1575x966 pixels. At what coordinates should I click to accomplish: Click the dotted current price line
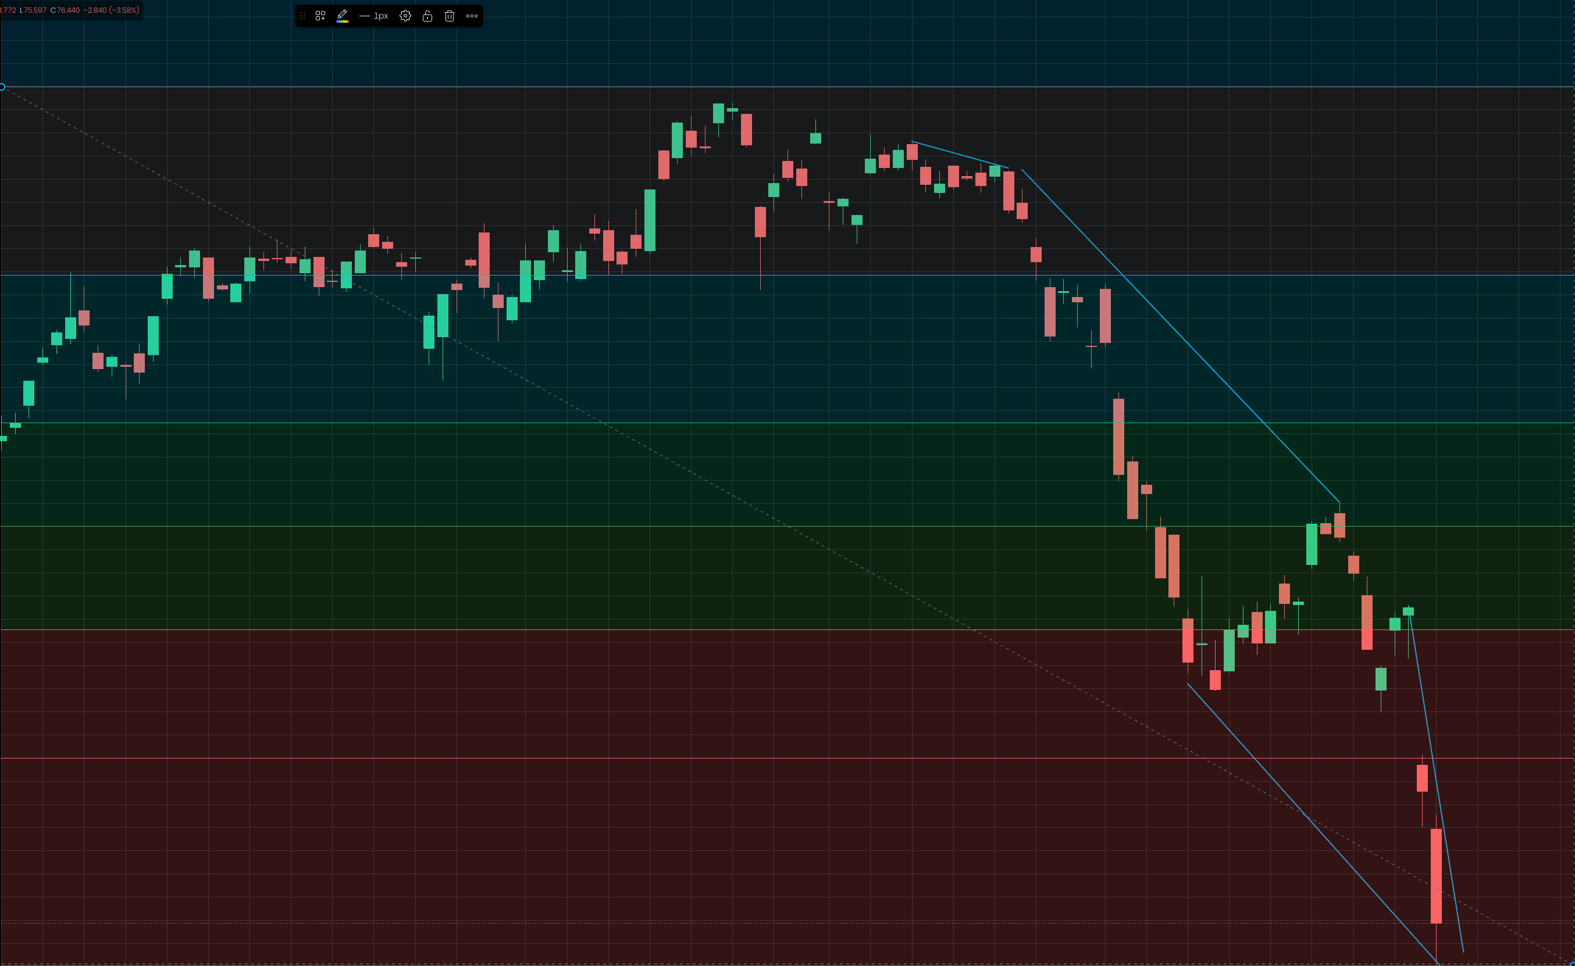[x=639, y=923]
